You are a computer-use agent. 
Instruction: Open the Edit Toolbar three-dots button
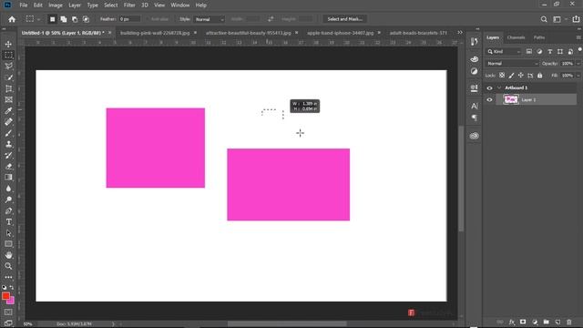pos(8,277)
